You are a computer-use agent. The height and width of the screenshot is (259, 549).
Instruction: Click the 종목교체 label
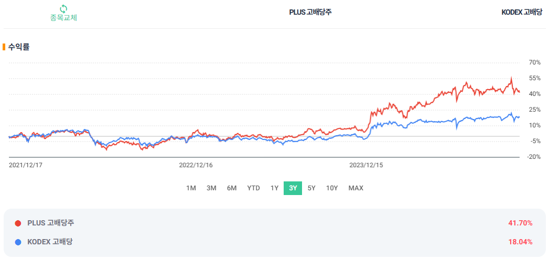(x=63, y=17)
